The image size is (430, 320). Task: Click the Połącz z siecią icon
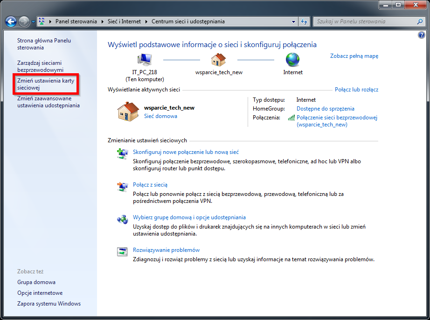tap(122, 186)
